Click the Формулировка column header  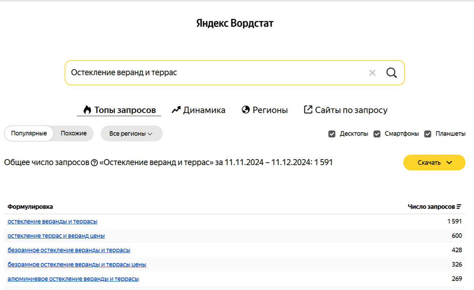click(x=30, y=207)
